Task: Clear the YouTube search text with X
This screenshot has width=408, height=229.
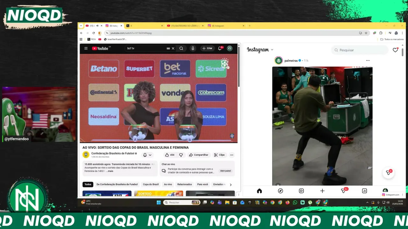Action: (173, 48)
